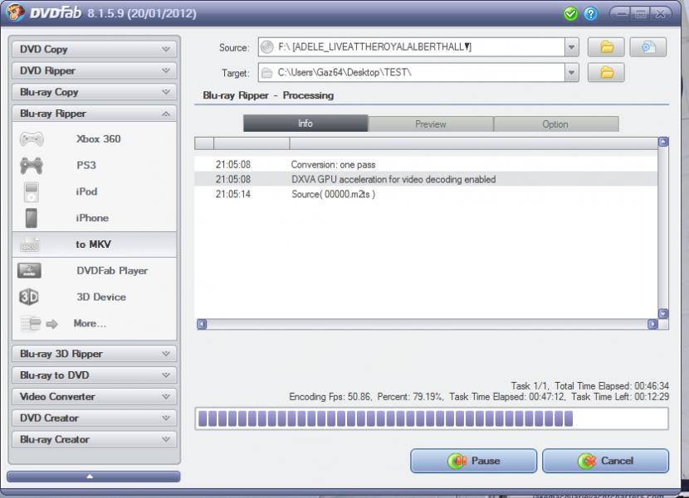
Task: Select log row 'DXVA GPU acceleration for video decoding enabled'
Action: click(426, 180)
